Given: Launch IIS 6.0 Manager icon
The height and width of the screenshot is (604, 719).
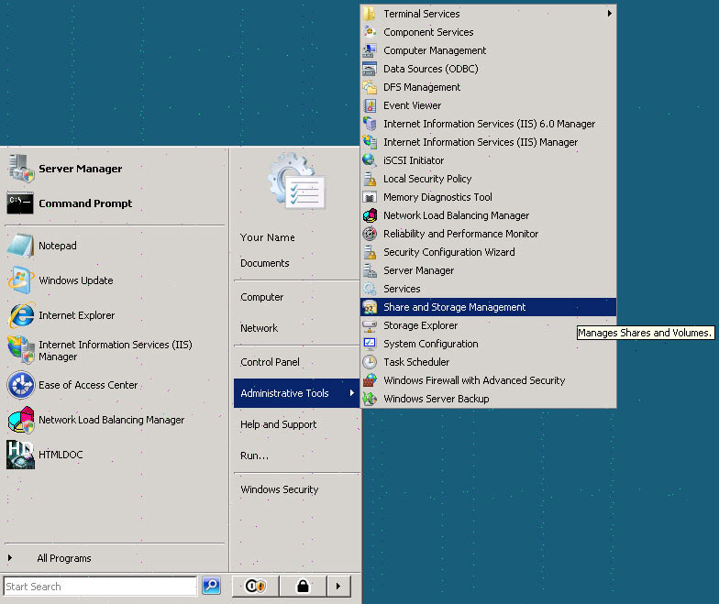Looking at the screenshot, I should point(370,124).
